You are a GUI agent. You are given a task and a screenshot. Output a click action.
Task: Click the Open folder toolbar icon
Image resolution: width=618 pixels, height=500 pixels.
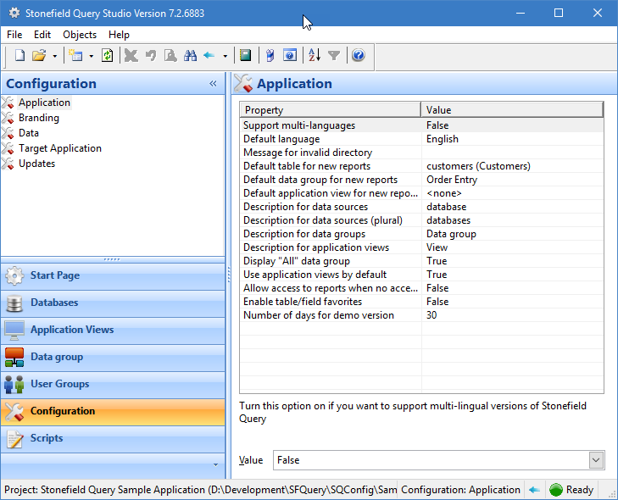39,56
